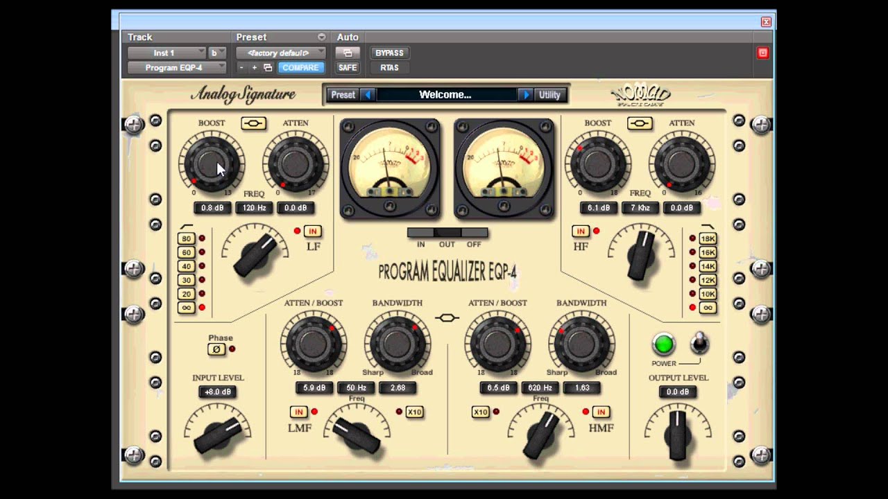This screenshot has height=499, width=888.
Task: Enable the LMF X10 frequency multiplier
Action: 414,412
